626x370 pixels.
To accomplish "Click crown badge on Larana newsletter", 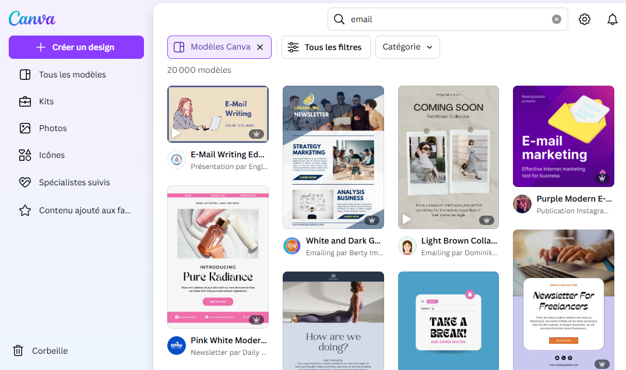I will (x=372, y=220).
